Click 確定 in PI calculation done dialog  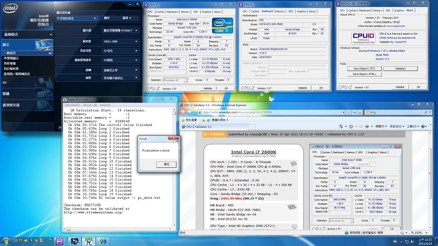[x=166, y=164]
